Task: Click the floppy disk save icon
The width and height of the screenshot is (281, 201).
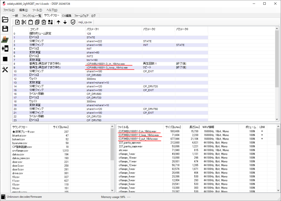Action: (x=5, y=29)
